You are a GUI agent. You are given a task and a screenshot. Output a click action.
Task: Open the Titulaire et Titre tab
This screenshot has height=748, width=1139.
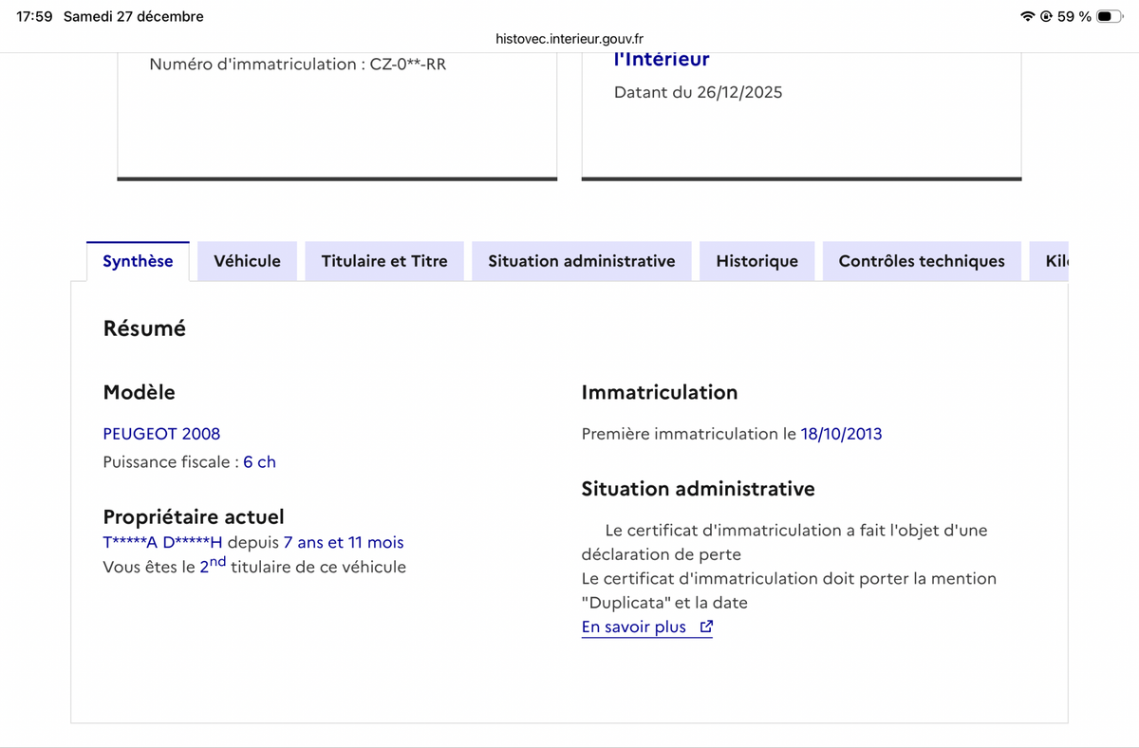click(384, 261)
